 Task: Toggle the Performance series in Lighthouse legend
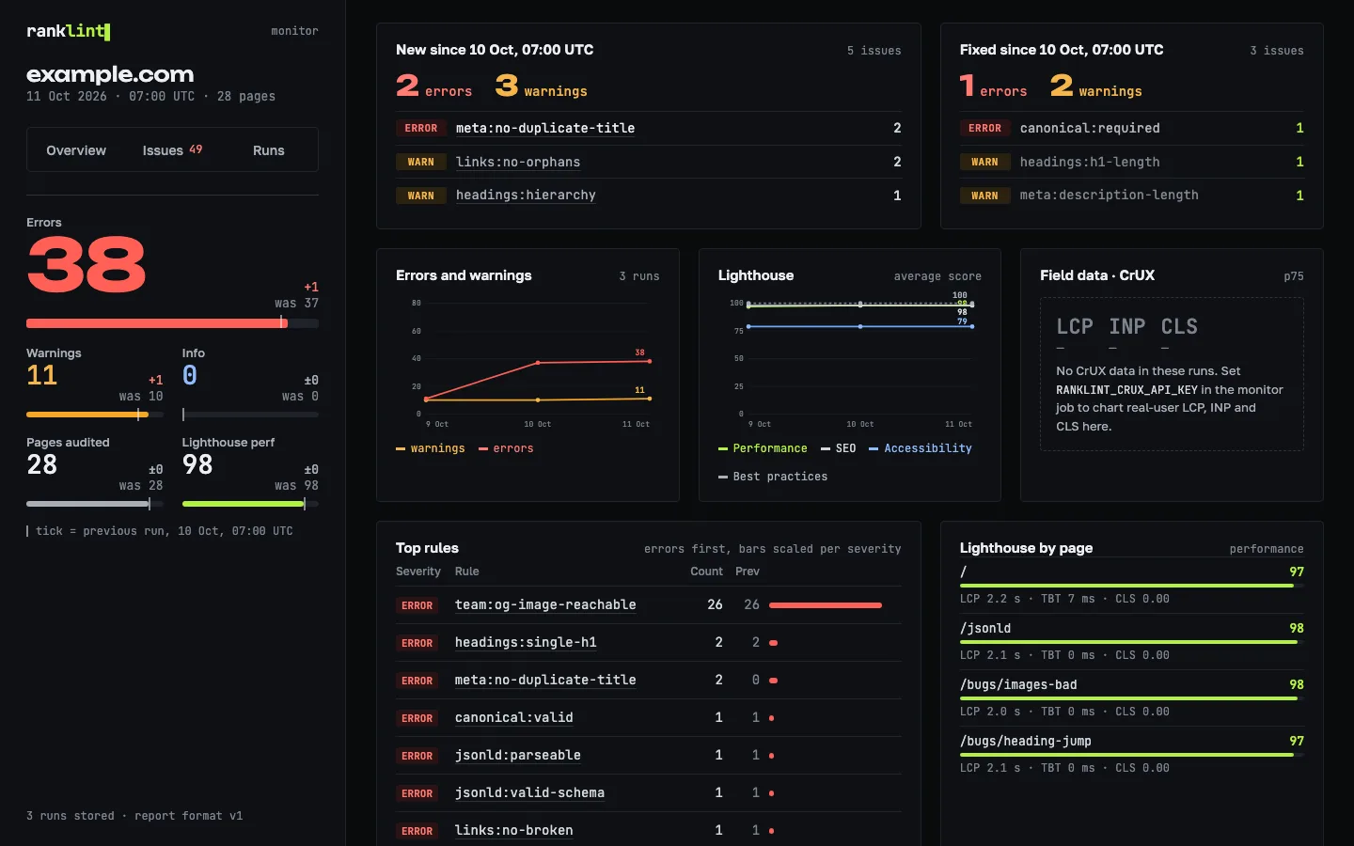pyautogui.click(x=763, y=448)
